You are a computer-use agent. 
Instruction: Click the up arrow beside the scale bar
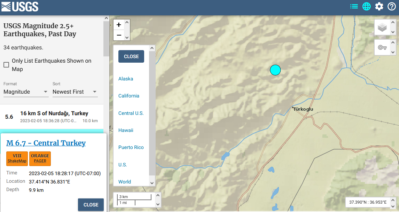(x=158, y=195)
